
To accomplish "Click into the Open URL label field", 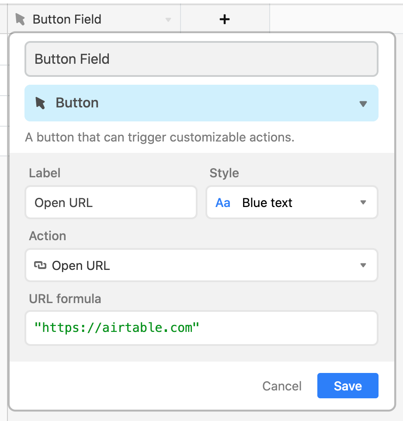I will pos(111,203).
